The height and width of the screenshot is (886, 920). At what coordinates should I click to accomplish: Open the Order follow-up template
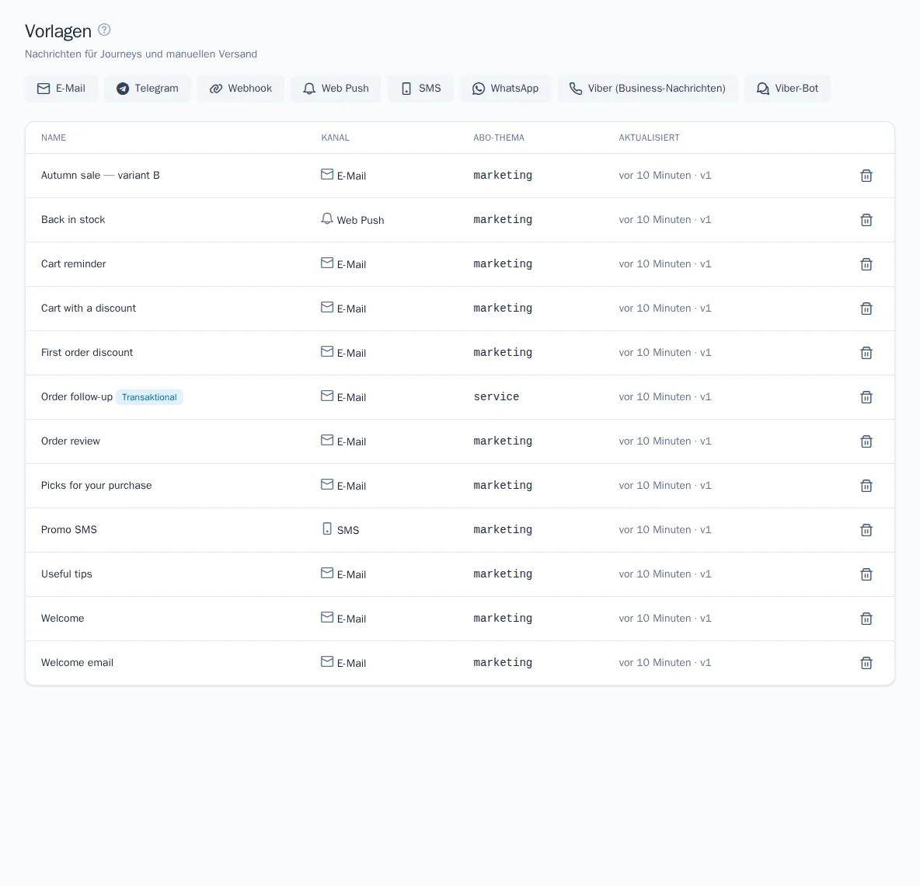(x=77, y=396)
